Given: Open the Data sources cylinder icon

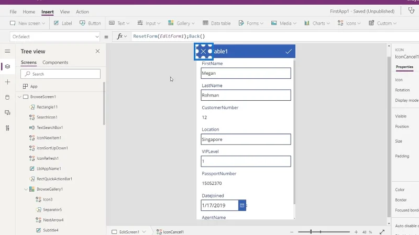Looking at the screenshot, I should [x=7, y=97].
